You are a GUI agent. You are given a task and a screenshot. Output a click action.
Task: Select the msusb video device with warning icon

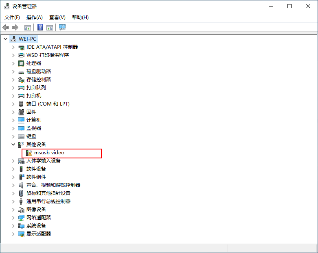(49, 153)
